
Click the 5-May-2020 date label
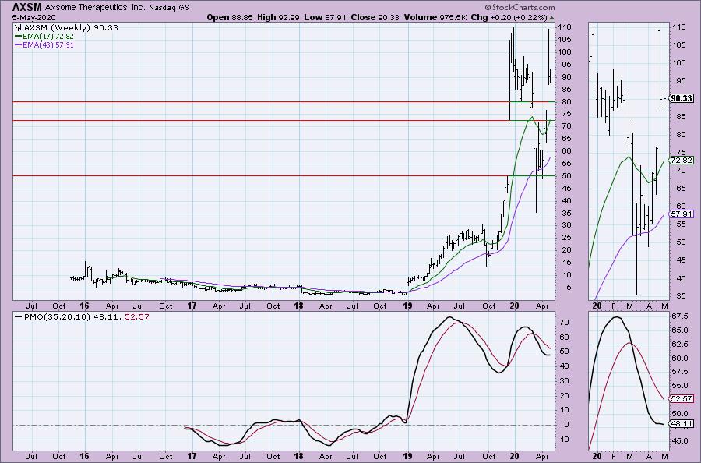tap(34, 17)
